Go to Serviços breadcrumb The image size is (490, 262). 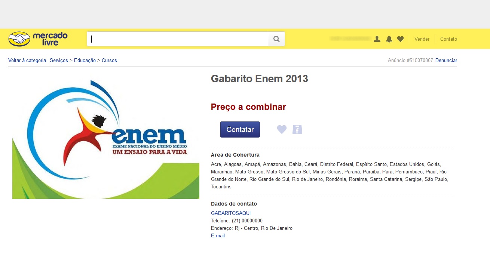pos(59,60)
